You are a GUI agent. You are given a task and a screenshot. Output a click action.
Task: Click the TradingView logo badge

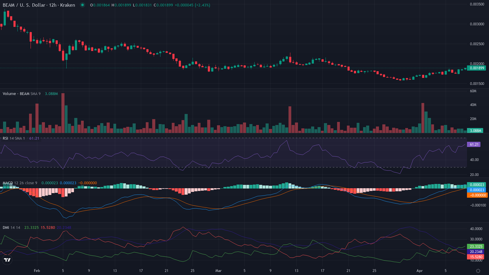coord(7,260)
